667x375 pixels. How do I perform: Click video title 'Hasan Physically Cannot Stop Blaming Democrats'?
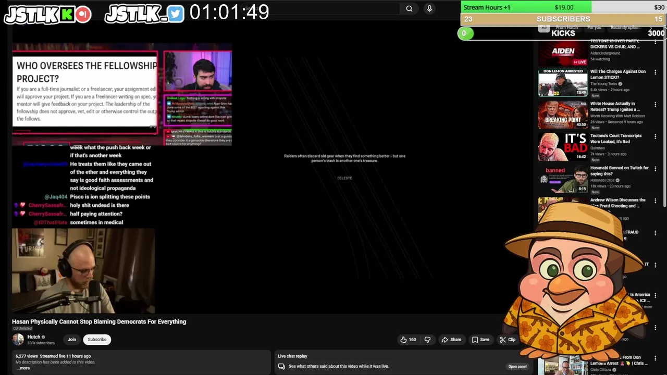(x=99, y=322)
